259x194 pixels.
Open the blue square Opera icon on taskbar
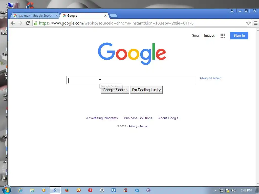(114, 190)
